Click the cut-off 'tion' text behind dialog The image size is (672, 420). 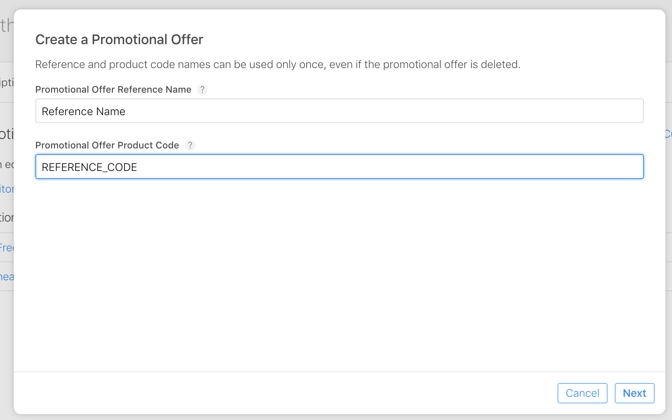click(7, 218)
